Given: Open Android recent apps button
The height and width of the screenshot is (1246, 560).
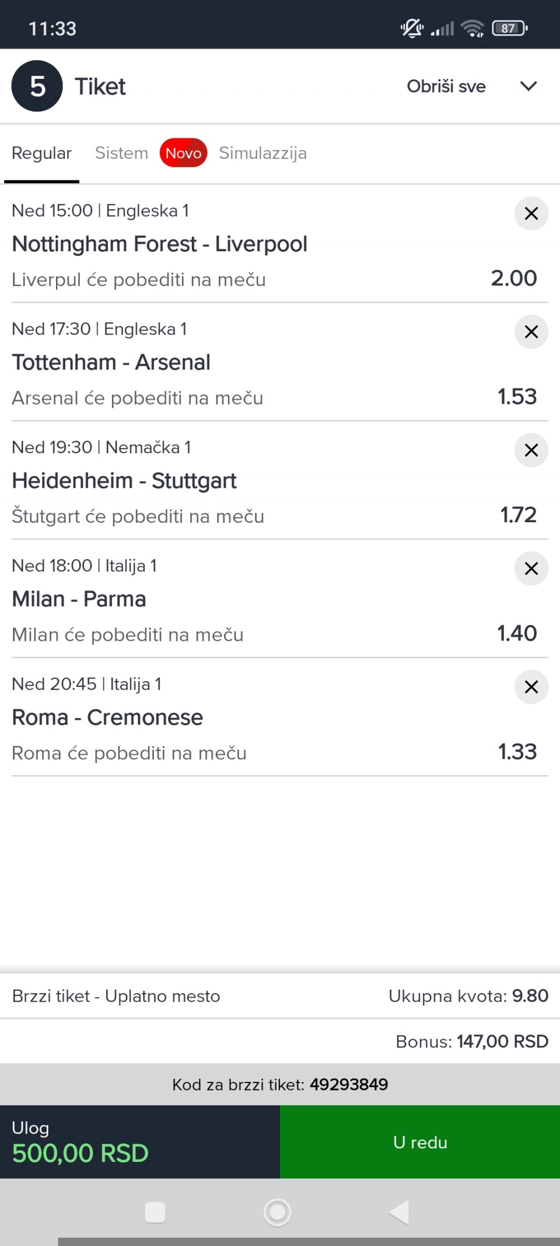Looking at the screenshot, I should coord(155,1212).
